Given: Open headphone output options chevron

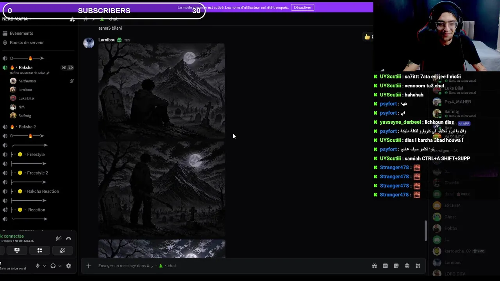Looking at the screenshot, I should point(60,266).
